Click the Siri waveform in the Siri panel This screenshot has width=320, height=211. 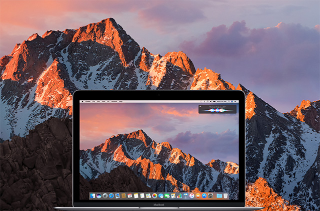tap(218, 110)
